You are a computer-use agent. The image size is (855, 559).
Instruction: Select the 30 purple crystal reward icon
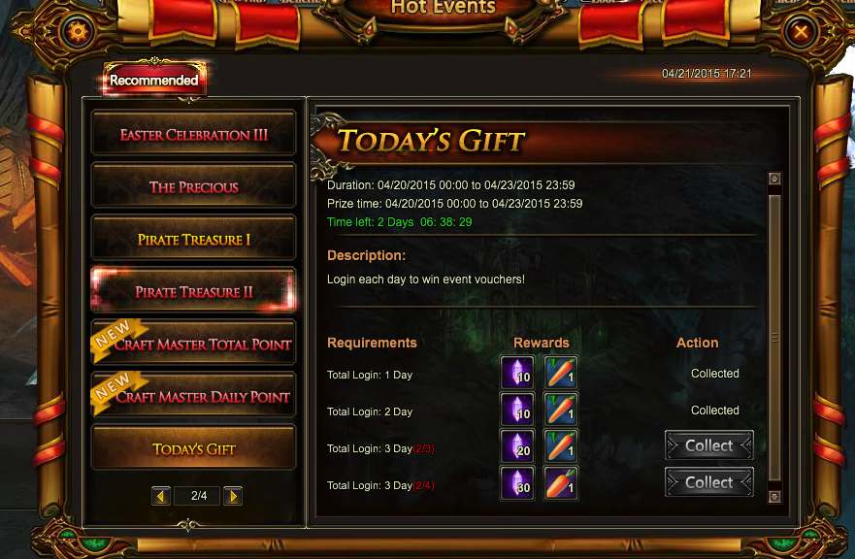pyautogui.click(x=517, y=483)
